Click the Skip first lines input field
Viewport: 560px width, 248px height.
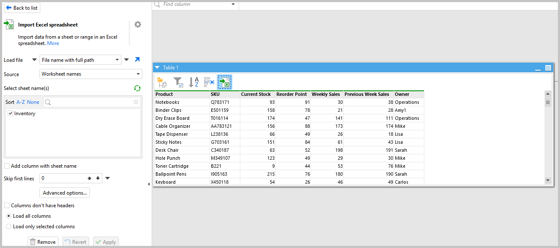point(63,178)
